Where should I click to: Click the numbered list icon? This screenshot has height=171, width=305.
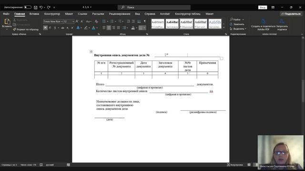pos(112,21)
